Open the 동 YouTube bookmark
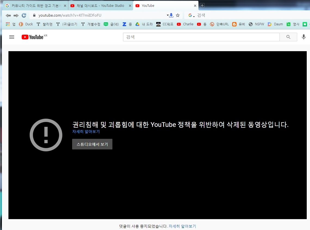Screen dimensions: 310x230 pyautogui.click(x=202, y=24)
